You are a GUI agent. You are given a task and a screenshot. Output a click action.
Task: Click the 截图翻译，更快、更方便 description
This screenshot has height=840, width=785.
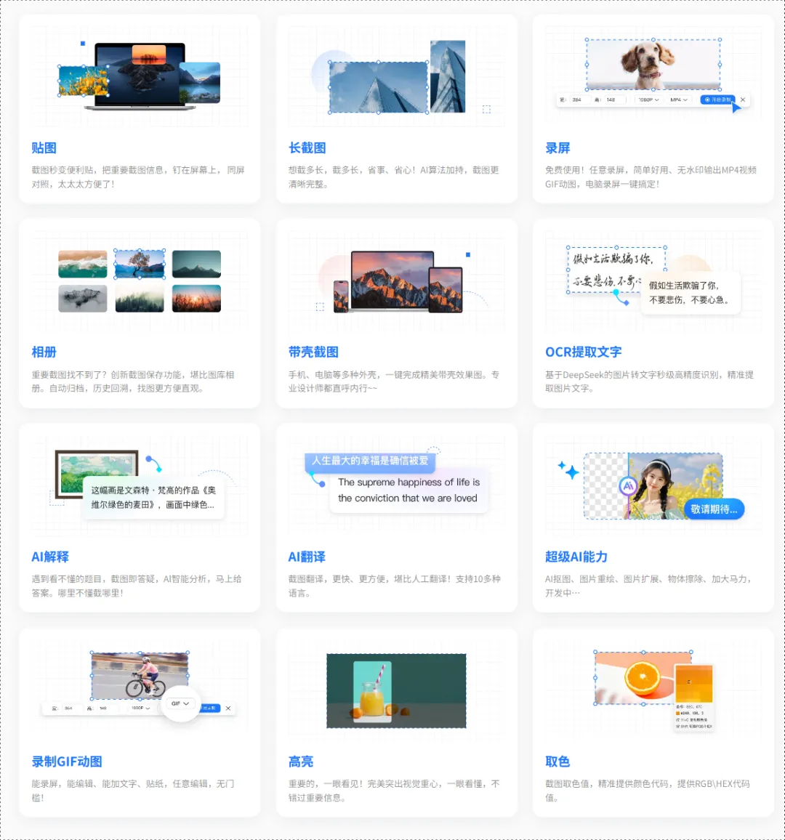click(395, 586)
